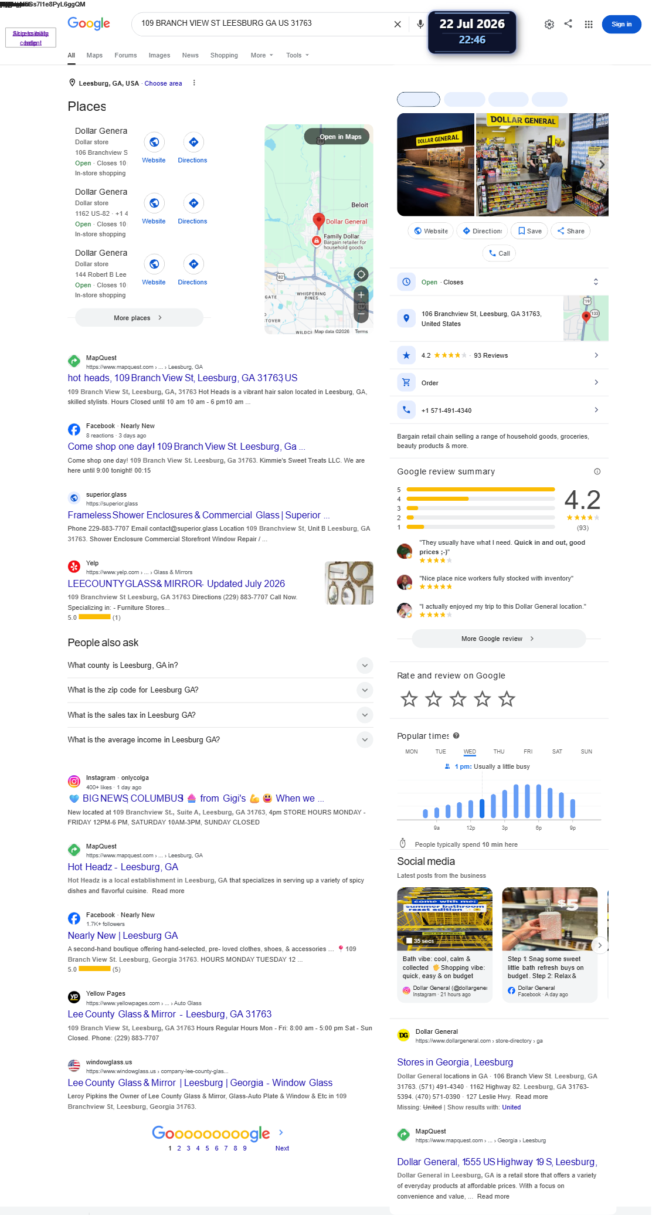Viewport: 659px width, 1215px height.
Task: Open the Dollar General storefront night photo
Action: (436, 165)
